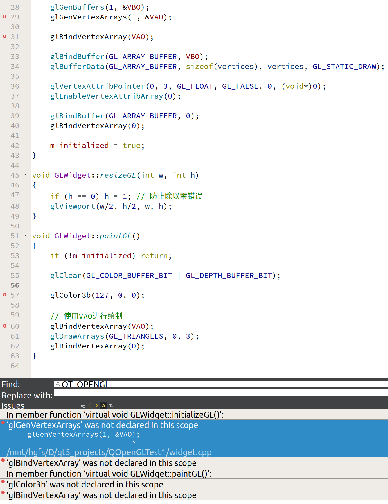Screen dimensions: 388x504
Task: Click the error icon beside glGenVertexArrays issue
Action: 3,423
